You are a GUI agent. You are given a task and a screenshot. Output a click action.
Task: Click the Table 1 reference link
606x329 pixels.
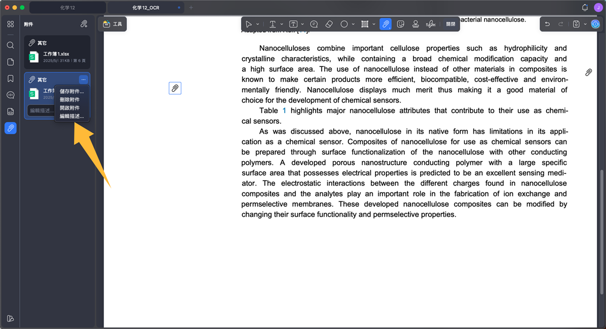272,111
